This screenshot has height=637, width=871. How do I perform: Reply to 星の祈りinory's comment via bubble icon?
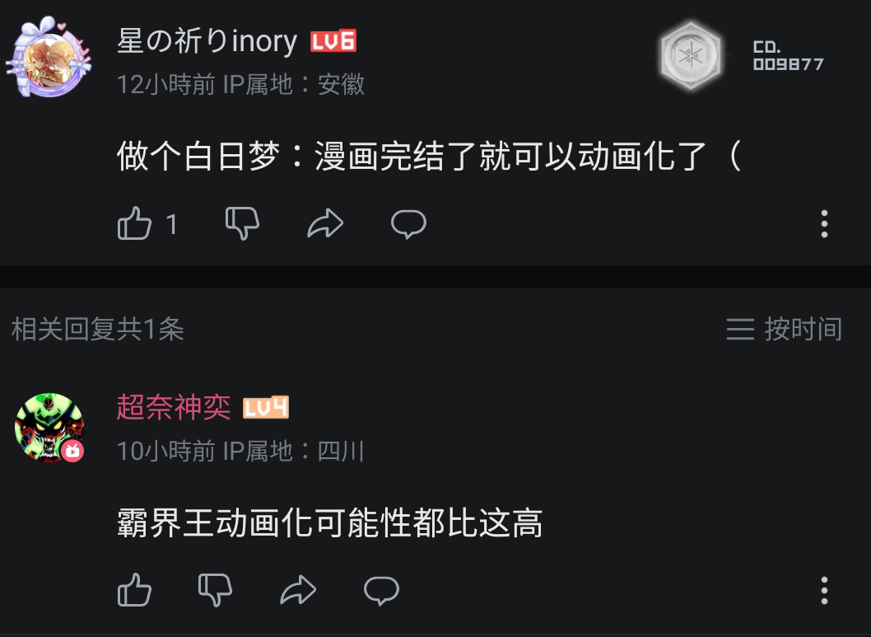point(409,225)
